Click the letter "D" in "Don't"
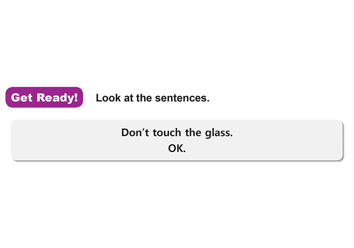Screen dimensions: 354x248 pyautogui.click(x=125, y=133)
